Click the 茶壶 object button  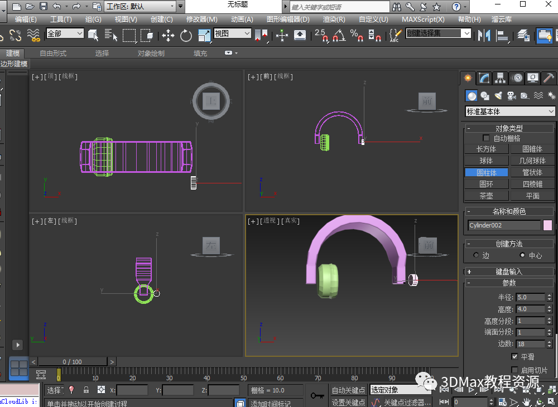[486, 196]
